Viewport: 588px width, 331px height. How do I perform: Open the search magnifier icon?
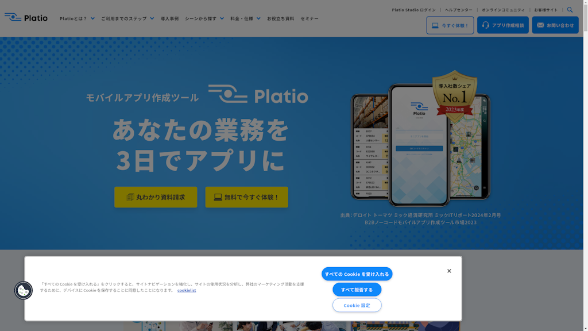tap(570, 10)
